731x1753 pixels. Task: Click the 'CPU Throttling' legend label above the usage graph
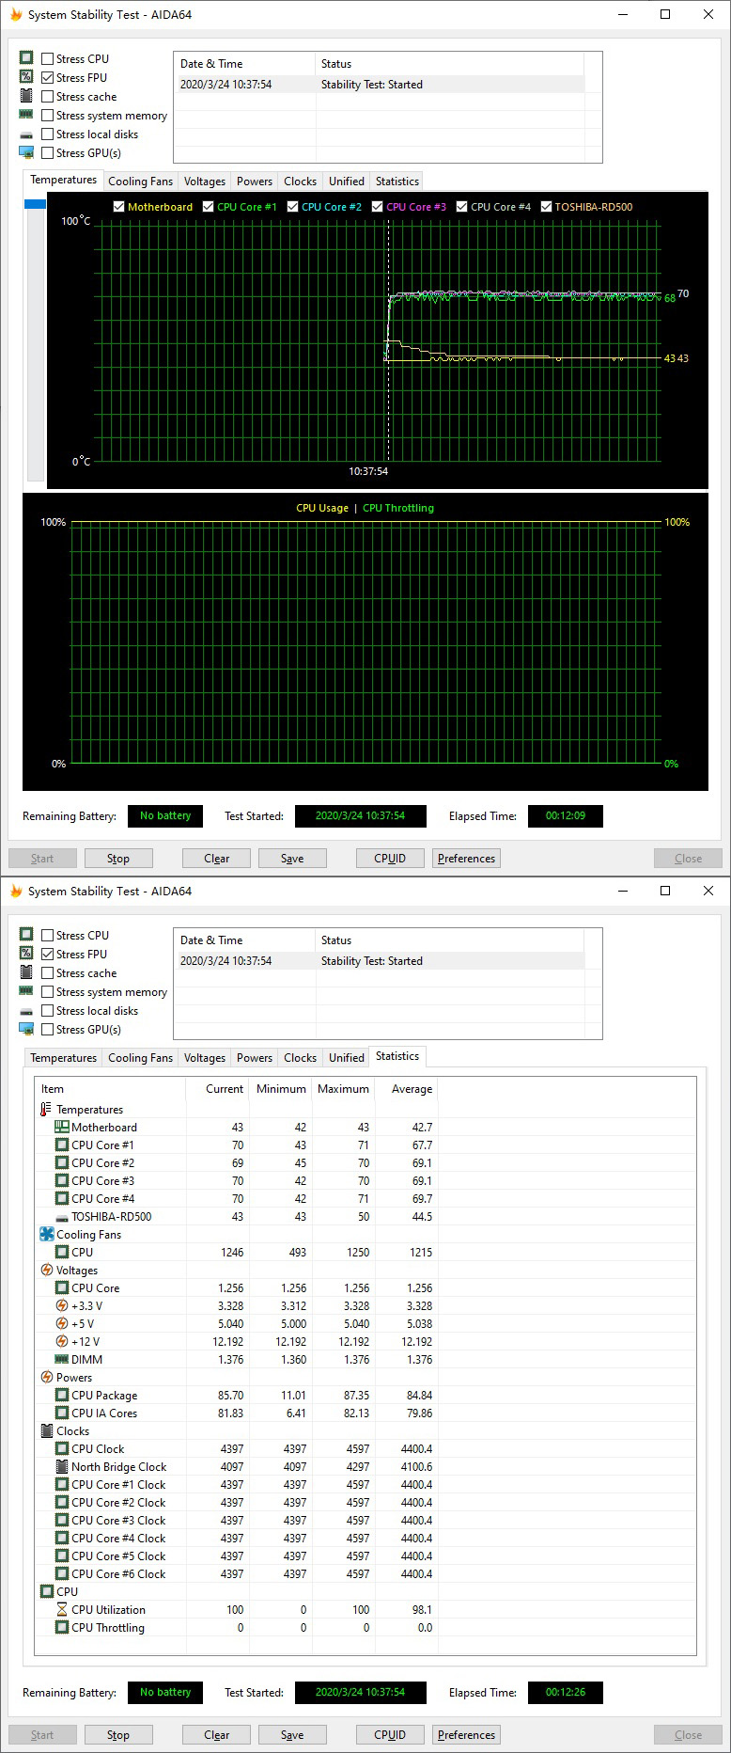click(398, 508)
